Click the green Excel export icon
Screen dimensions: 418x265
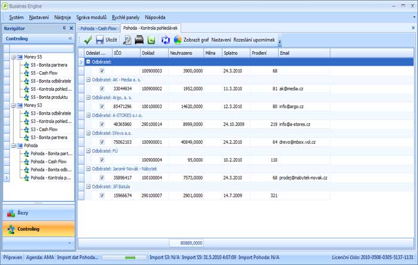151,40
